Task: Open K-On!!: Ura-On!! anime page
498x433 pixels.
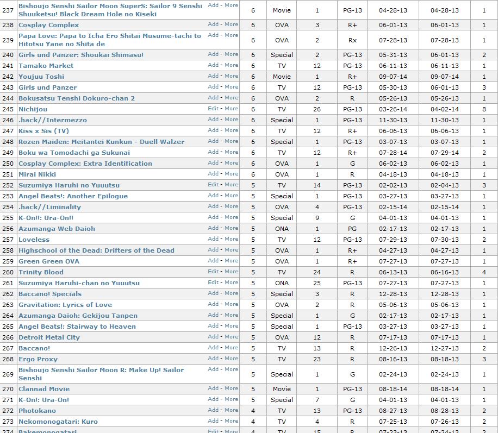Action: pyautogui.click(x=46, y=218)
